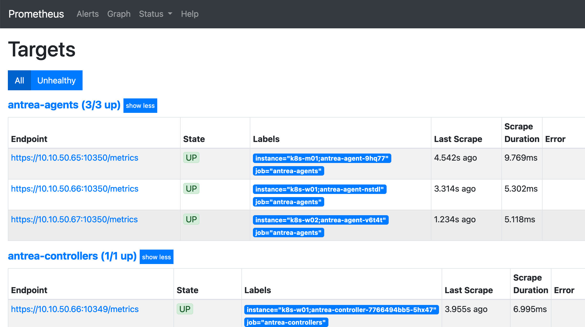Open the Help page

[x=190, y=14]
